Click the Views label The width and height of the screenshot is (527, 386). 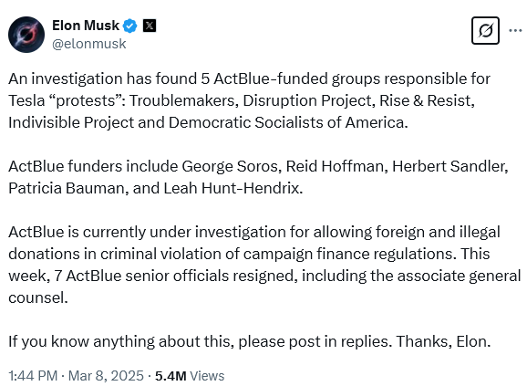click(207, 376)
